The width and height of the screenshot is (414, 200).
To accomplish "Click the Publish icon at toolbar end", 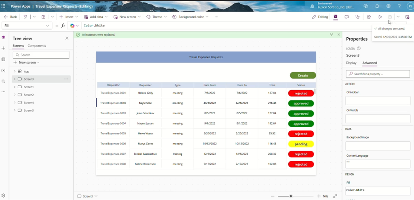I will click(407, 17).
